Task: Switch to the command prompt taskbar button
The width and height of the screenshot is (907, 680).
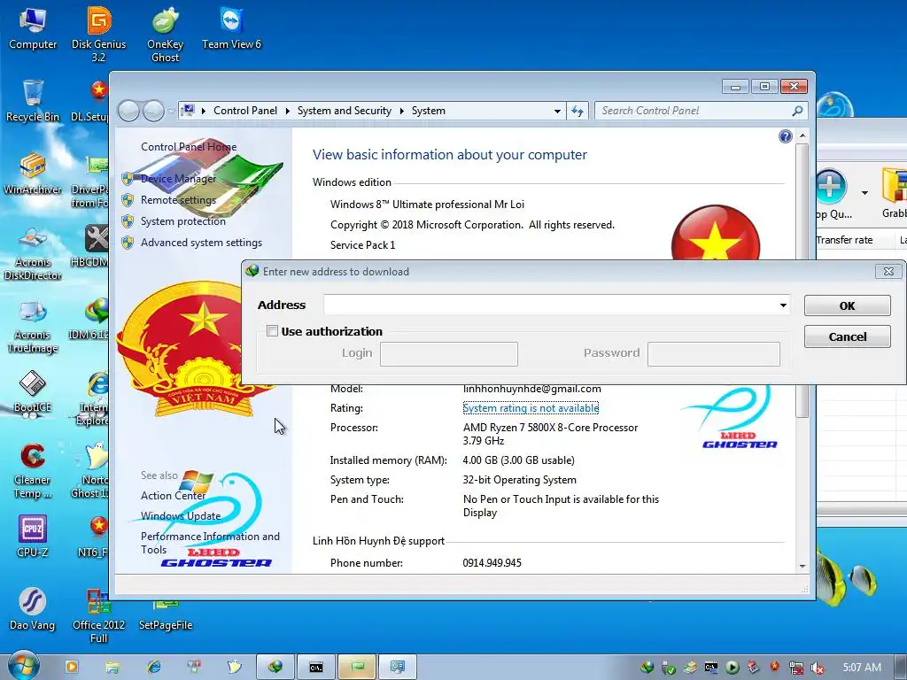Action: point(316,667)
